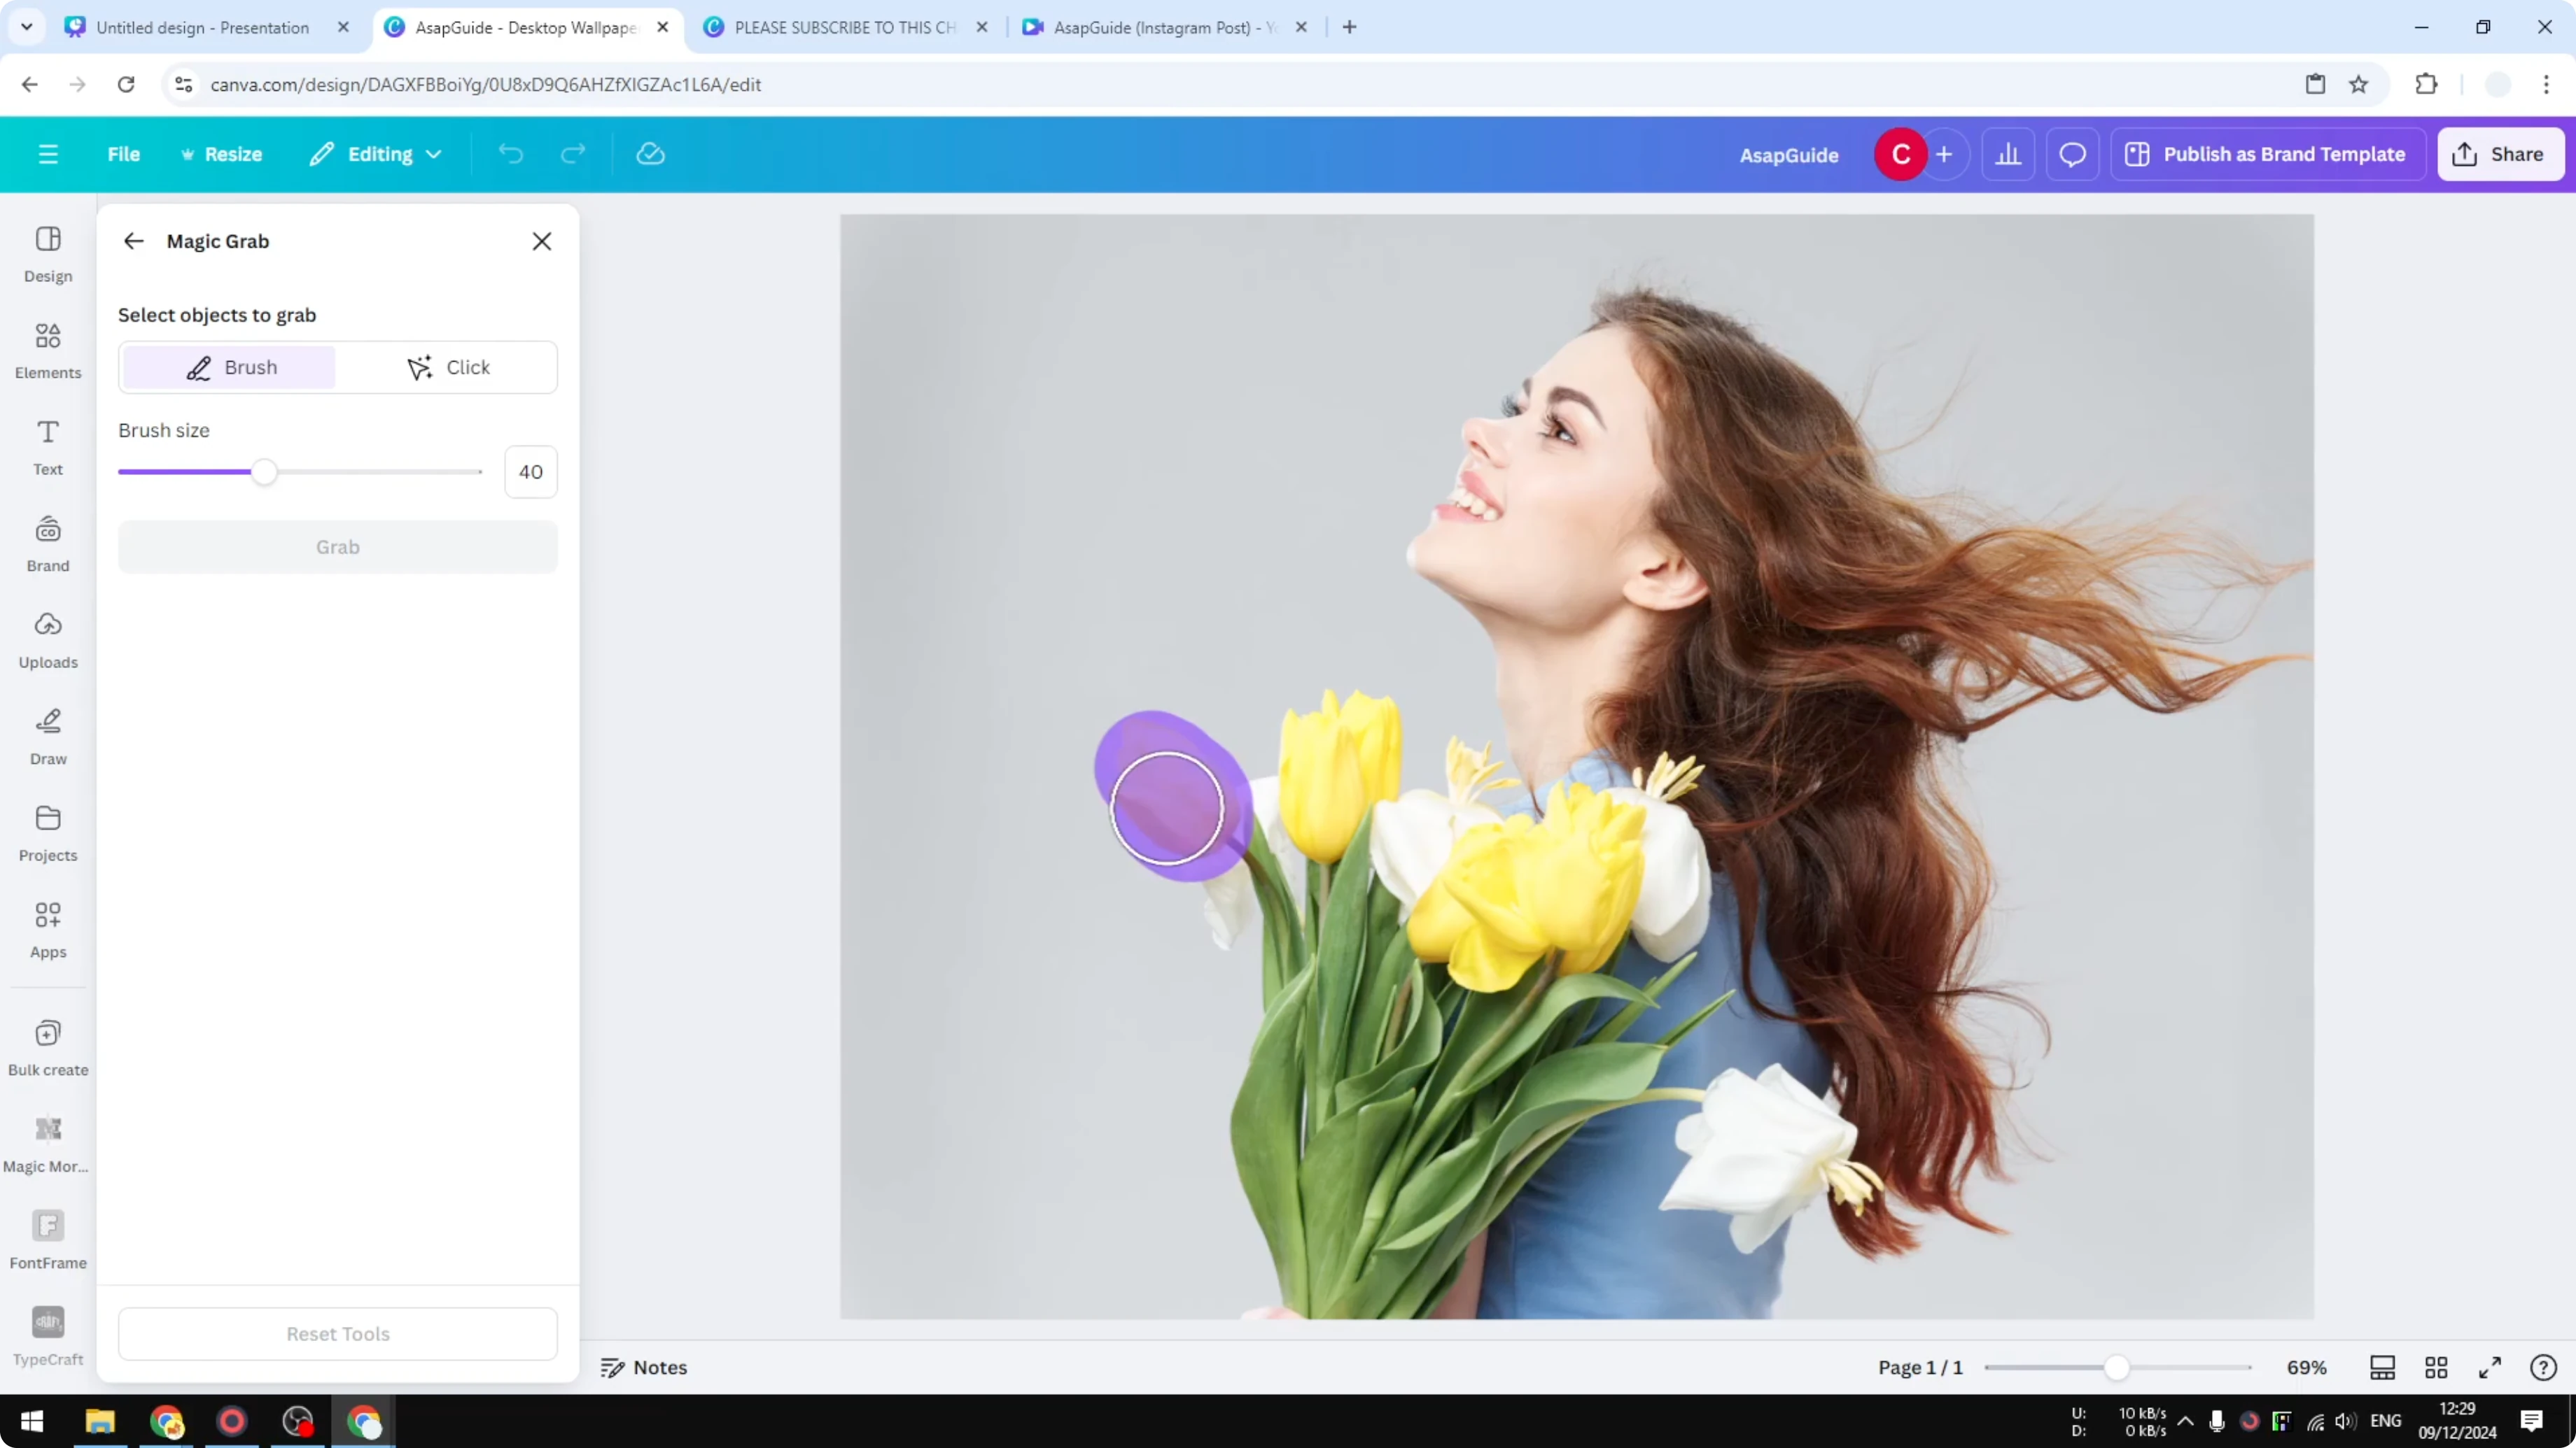Open the Uploads panel
Viewport: 2576px width, 1448px height.
pyautogui.click(x=47, y=637)
